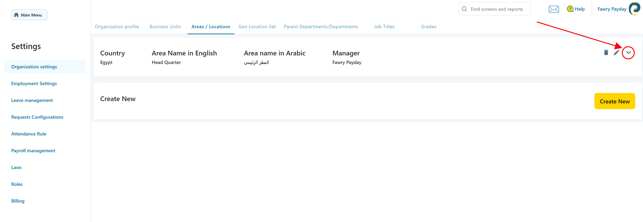The image size is (643, 222).
Task: Open the Grades tab
Action: pos(428,27)
